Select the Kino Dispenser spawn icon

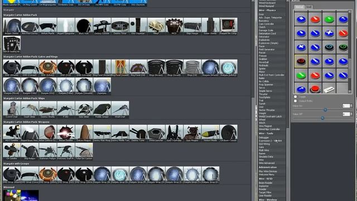click(x=138, y=26)
